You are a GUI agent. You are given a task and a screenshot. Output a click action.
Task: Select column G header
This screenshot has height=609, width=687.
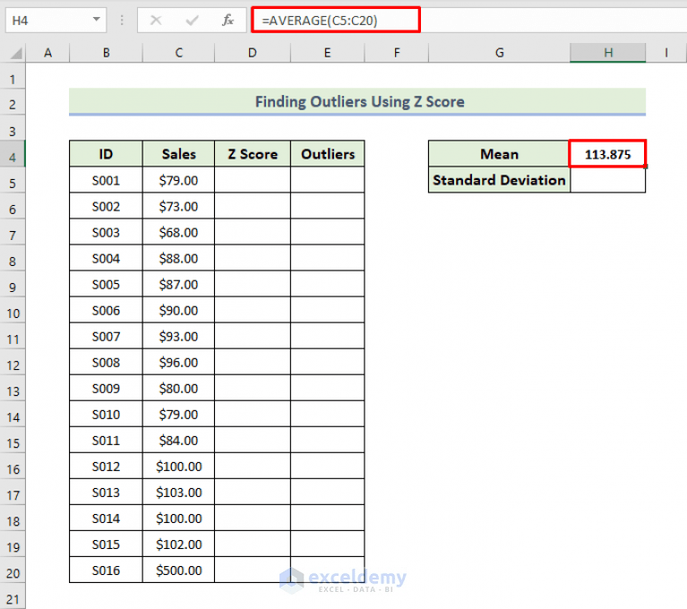(x=500, y=53)
